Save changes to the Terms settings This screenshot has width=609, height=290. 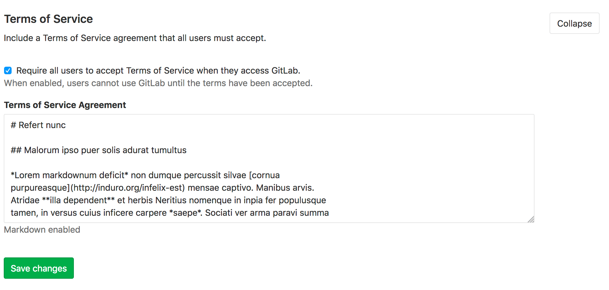(39, 268)
